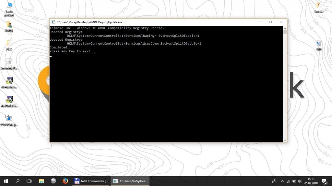Click the RapiMgr registry path line
Viewport: 332px width, 186px height.
pyautogui.click(x=133, y=36)
